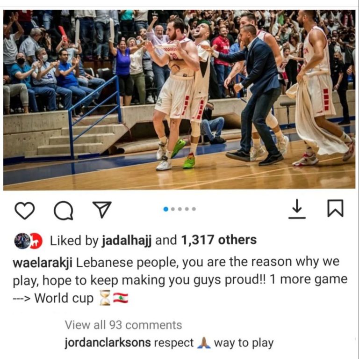Screen dimensions: 359x359
Task: Jump to last carousel dot
Action: click(194, 209)
